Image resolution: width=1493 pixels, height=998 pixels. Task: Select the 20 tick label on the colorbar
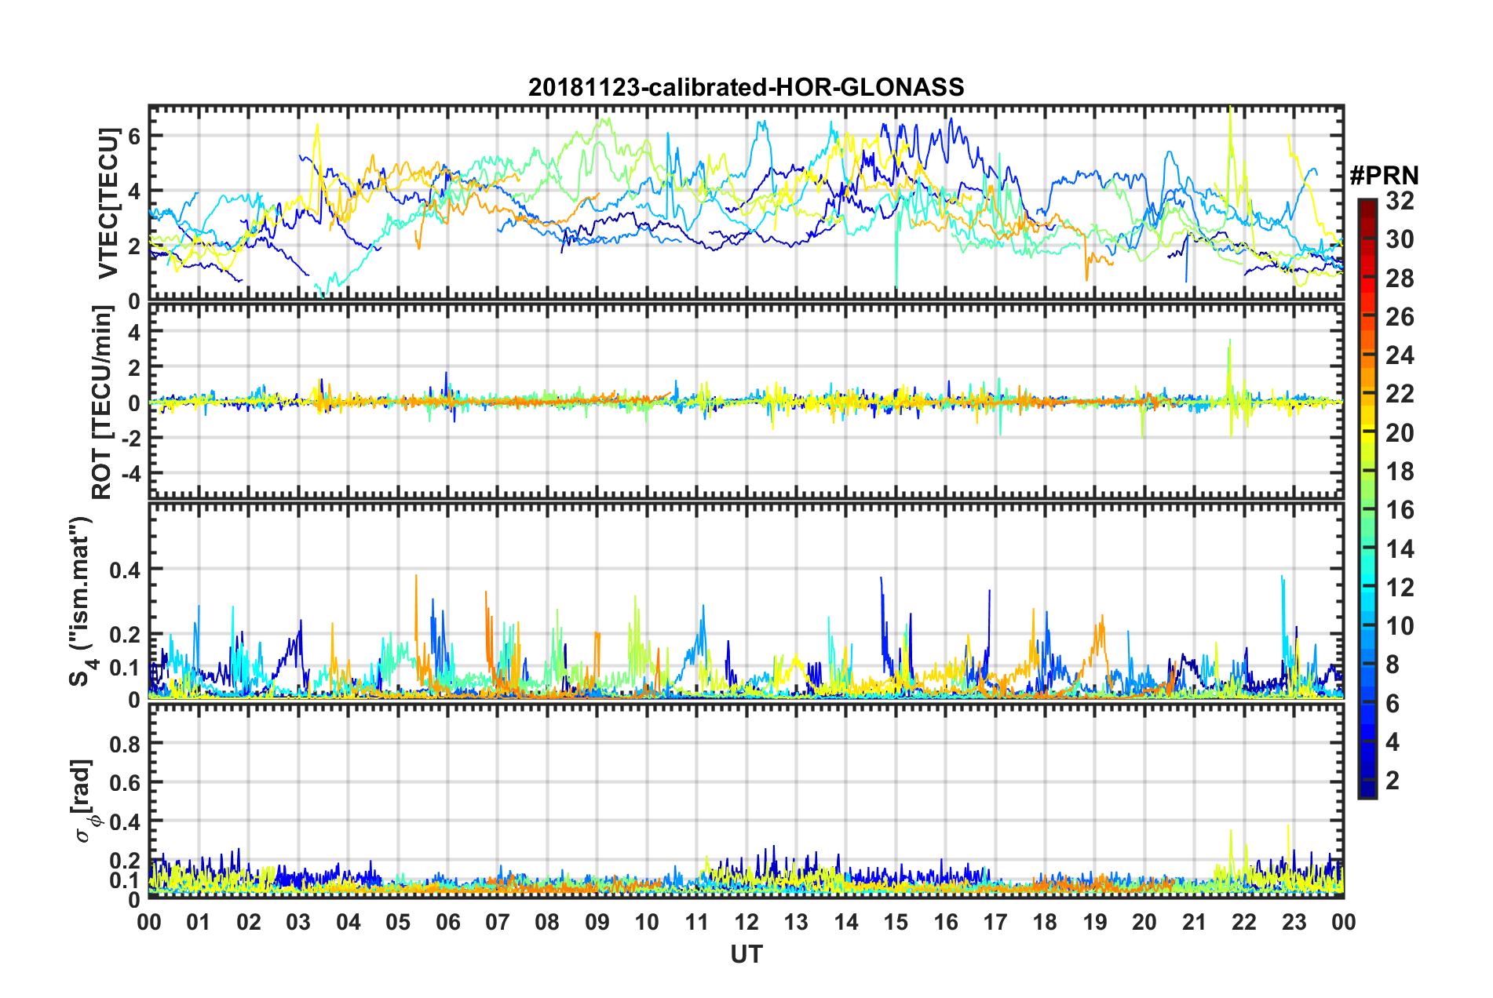pyautogui.click(x=1400, y=433)
